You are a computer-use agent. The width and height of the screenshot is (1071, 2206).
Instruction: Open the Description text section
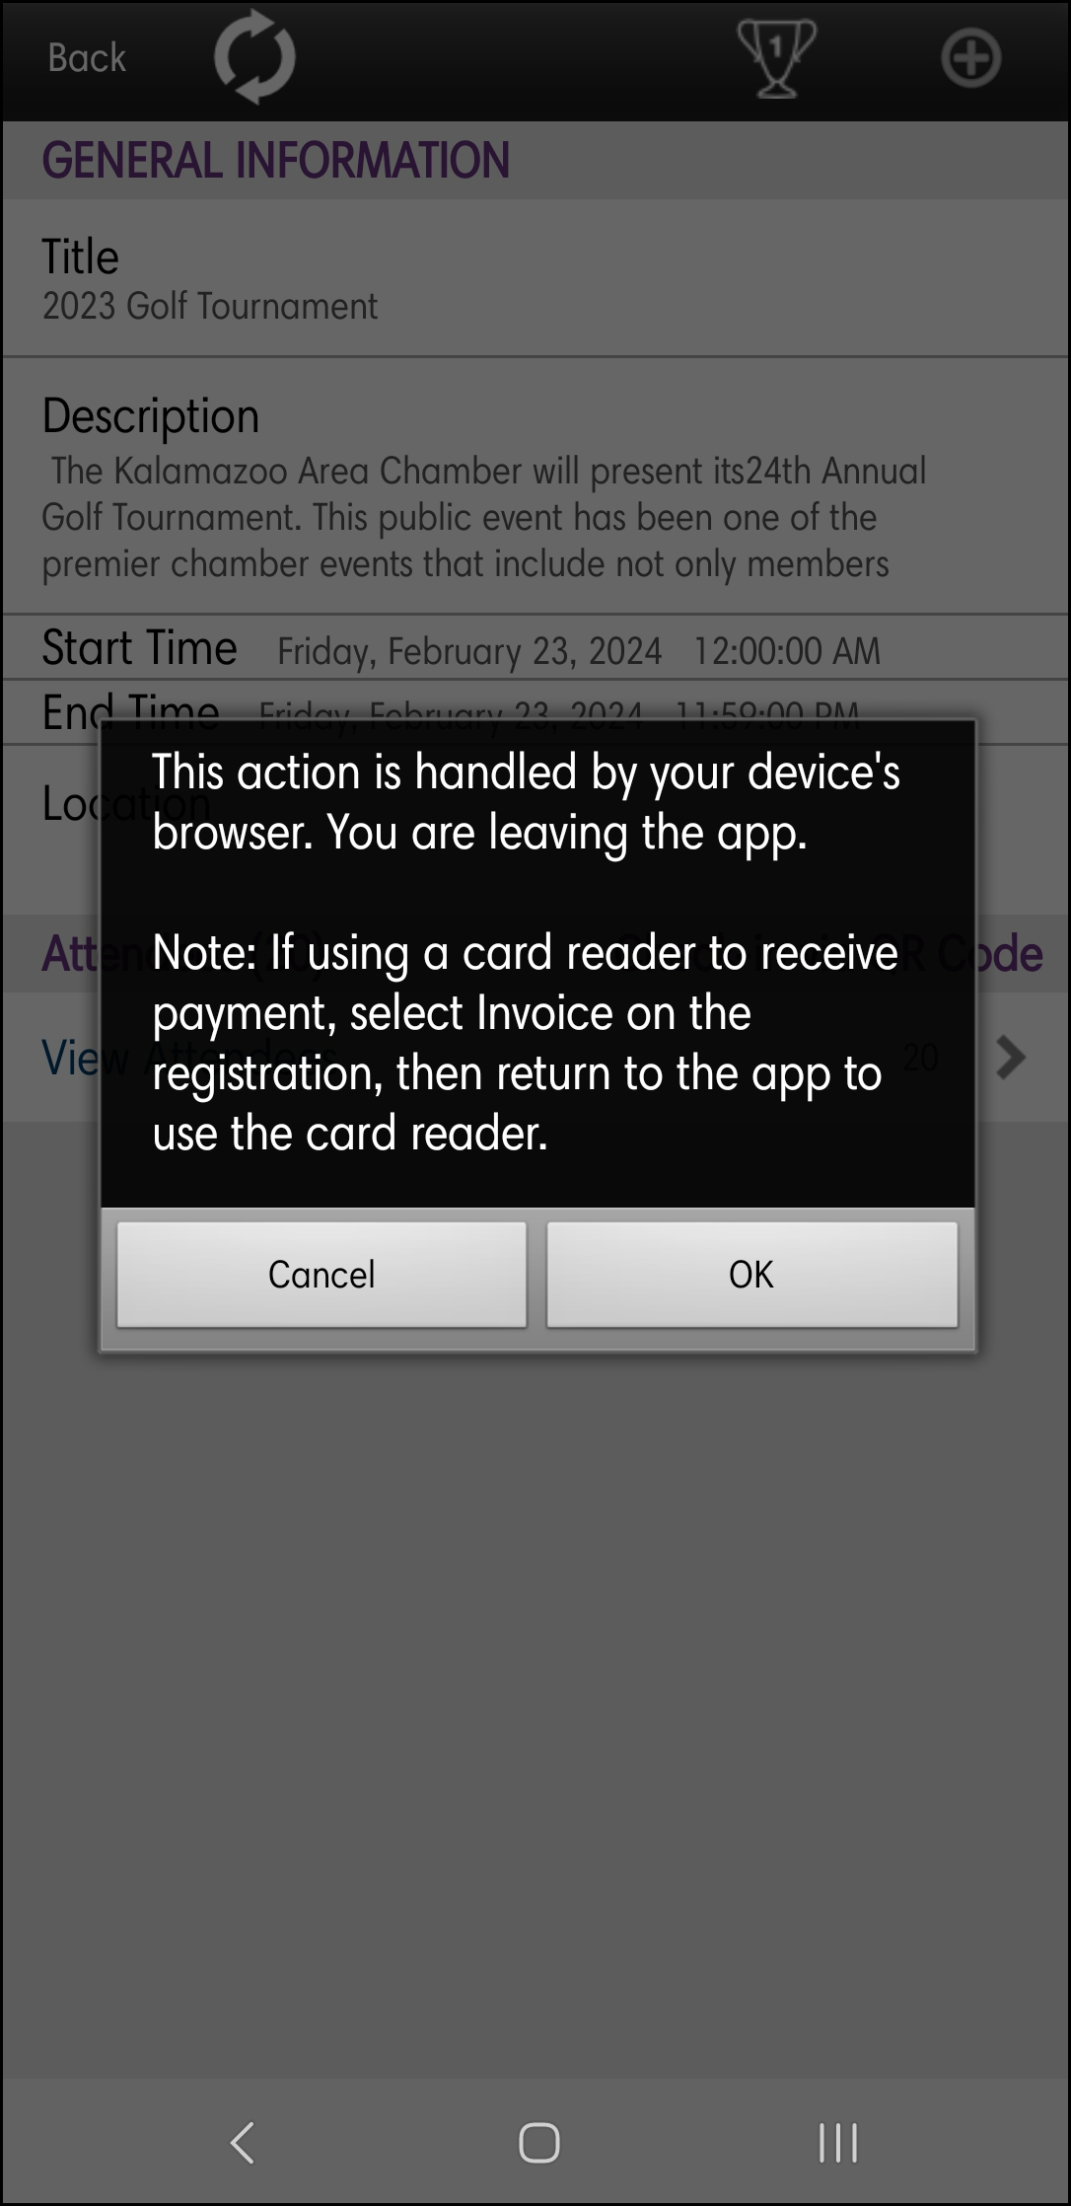[535, 486]
